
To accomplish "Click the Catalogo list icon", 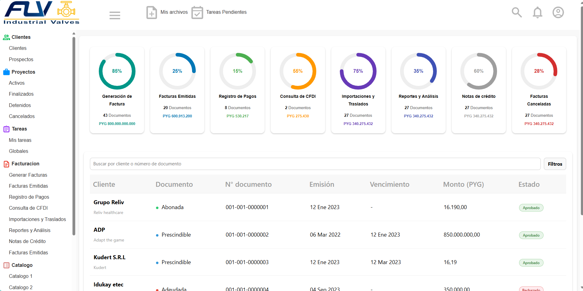I will click(x=6, y=265).
